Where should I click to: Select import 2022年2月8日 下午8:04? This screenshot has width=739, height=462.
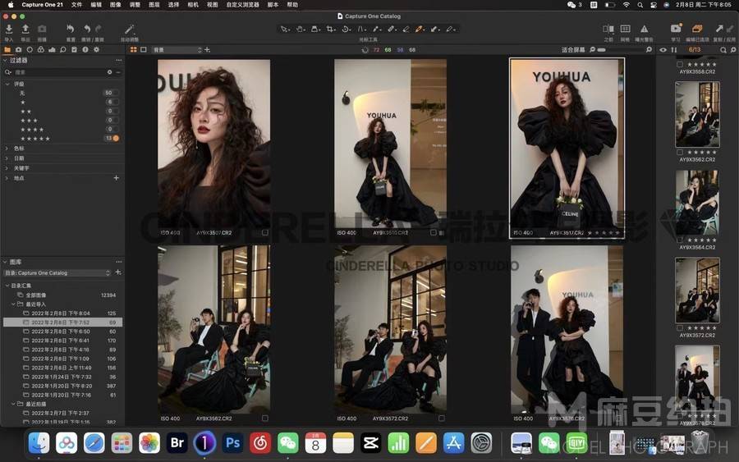tap(60, 313)
